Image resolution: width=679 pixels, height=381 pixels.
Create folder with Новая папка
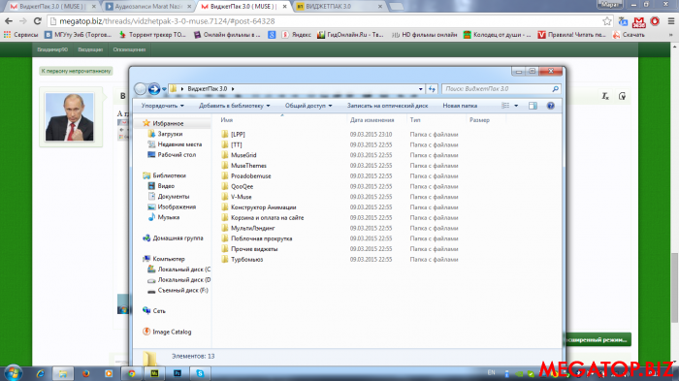460,106
